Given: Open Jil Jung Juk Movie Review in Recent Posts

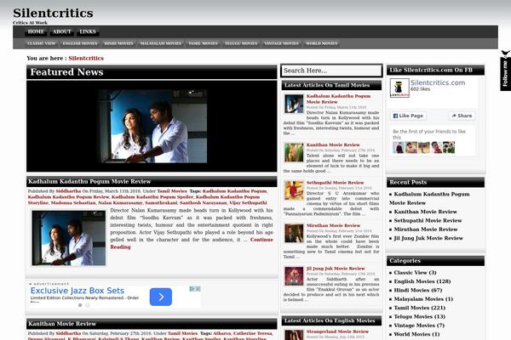Looking at the screenshot, I should click(428, 238).
